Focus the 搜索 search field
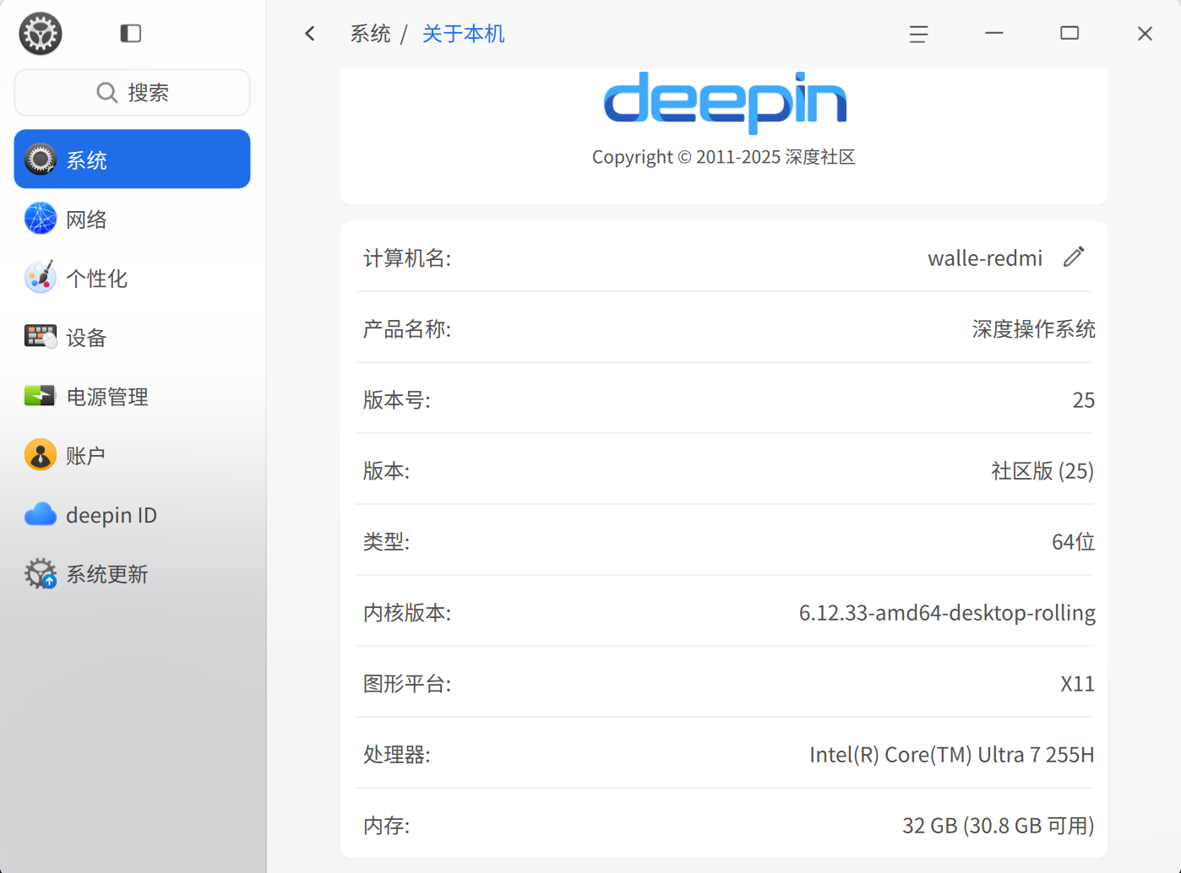 (133, 92)
